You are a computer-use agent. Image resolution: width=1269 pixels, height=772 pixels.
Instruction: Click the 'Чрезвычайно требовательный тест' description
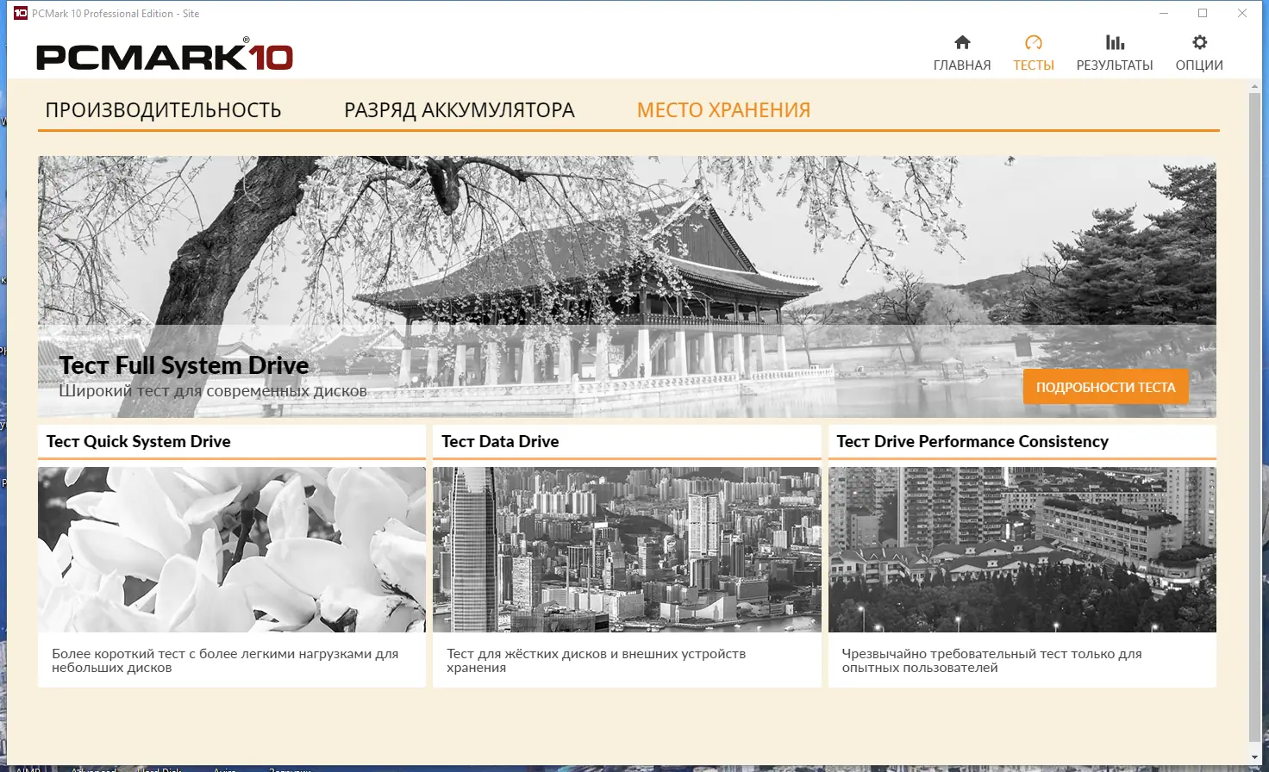pyautogui.click(x=991, y=661)
